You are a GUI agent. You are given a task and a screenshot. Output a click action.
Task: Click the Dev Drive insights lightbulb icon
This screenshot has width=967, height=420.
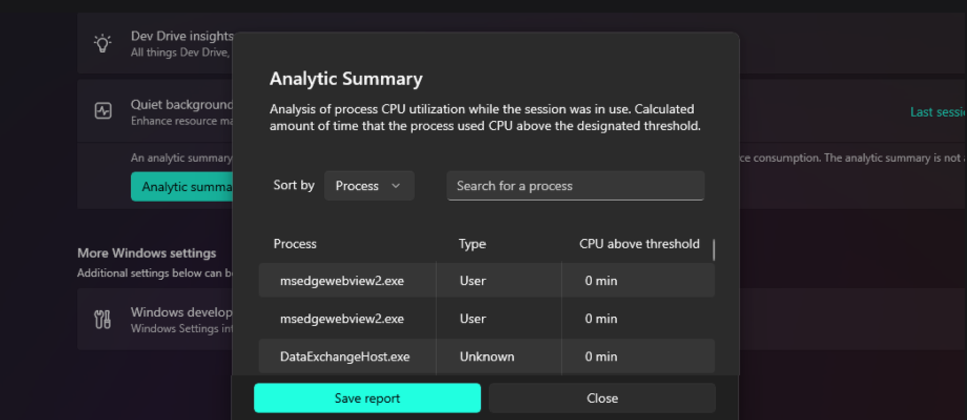102,43
